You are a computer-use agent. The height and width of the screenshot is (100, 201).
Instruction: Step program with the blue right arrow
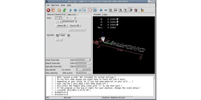75,10
